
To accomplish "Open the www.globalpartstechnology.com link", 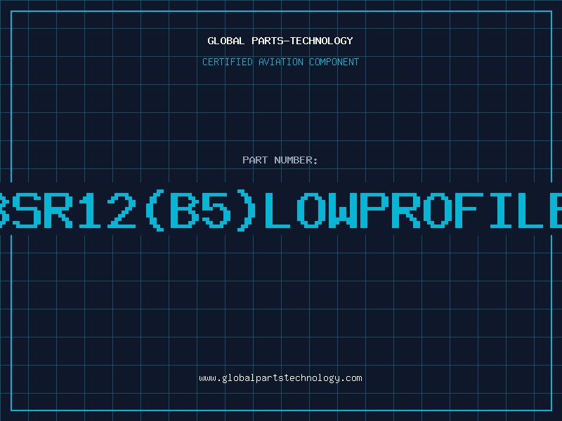I will (280, 378).
